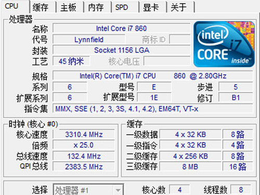Viewport: 260px width, 195px height.
Task: Click the empty 核心电压 voltage field
Action: point(167,61)
